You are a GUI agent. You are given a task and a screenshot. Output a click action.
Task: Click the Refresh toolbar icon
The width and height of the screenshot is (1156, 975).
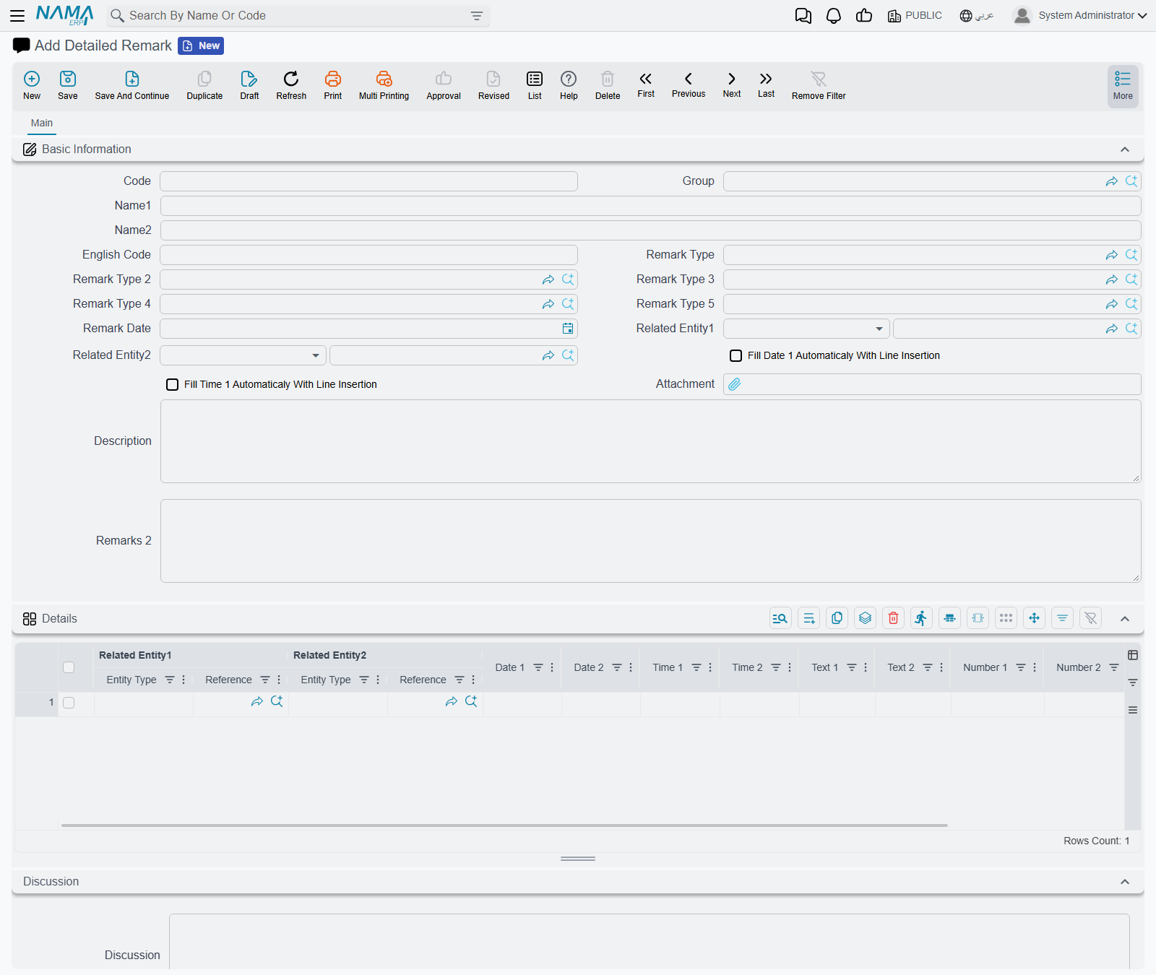click(x=291, y=84)
